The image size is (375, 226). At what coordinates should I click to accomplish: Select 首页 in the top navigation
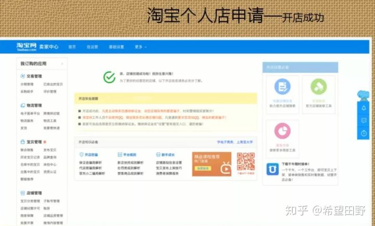[x=72, y=47]
